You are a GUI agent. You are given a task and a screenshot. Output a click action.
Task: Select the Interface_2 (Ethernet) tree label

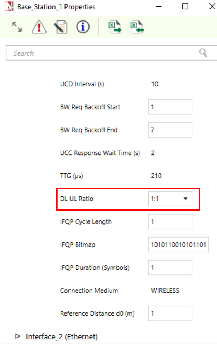(62, 336)
